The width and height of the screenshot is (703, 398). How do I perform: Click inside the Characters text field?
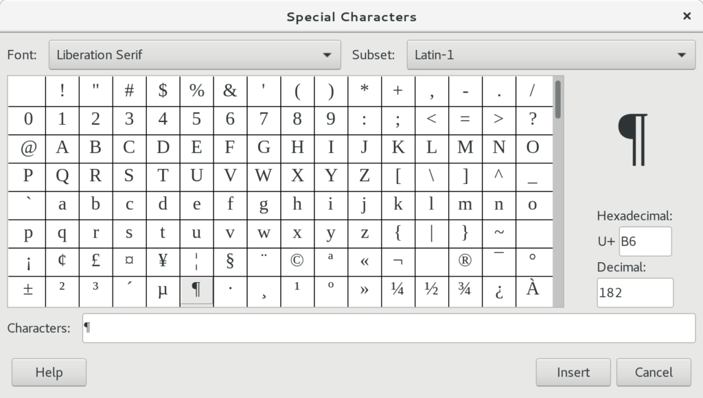[x=389, y=328]
